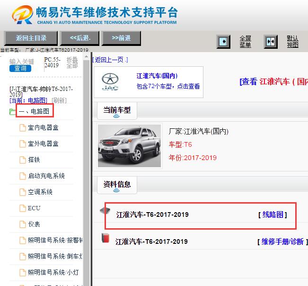The height and width of the screenshot is (286, 308).
Task: Click the 查看 江淮汽车 link on the right
Action: point(273,81)
